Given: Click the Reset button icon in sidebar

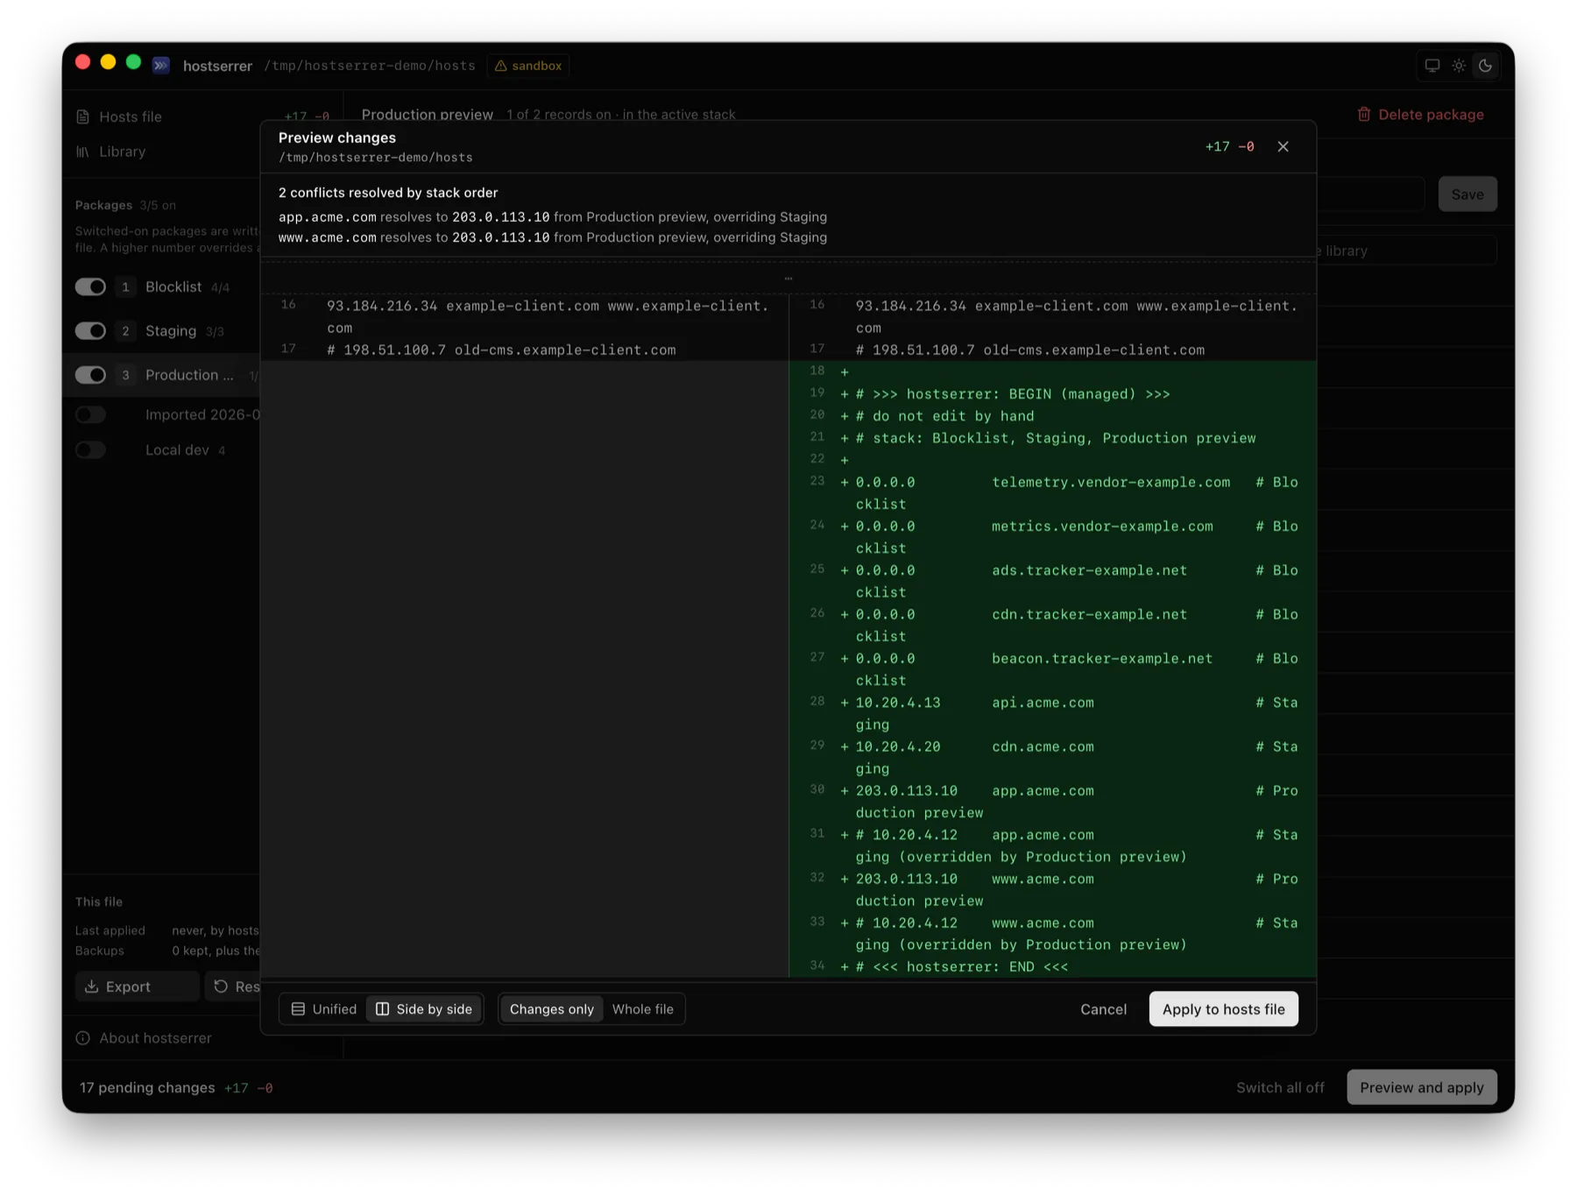Looking at the screenshot, I should point(221,986).
